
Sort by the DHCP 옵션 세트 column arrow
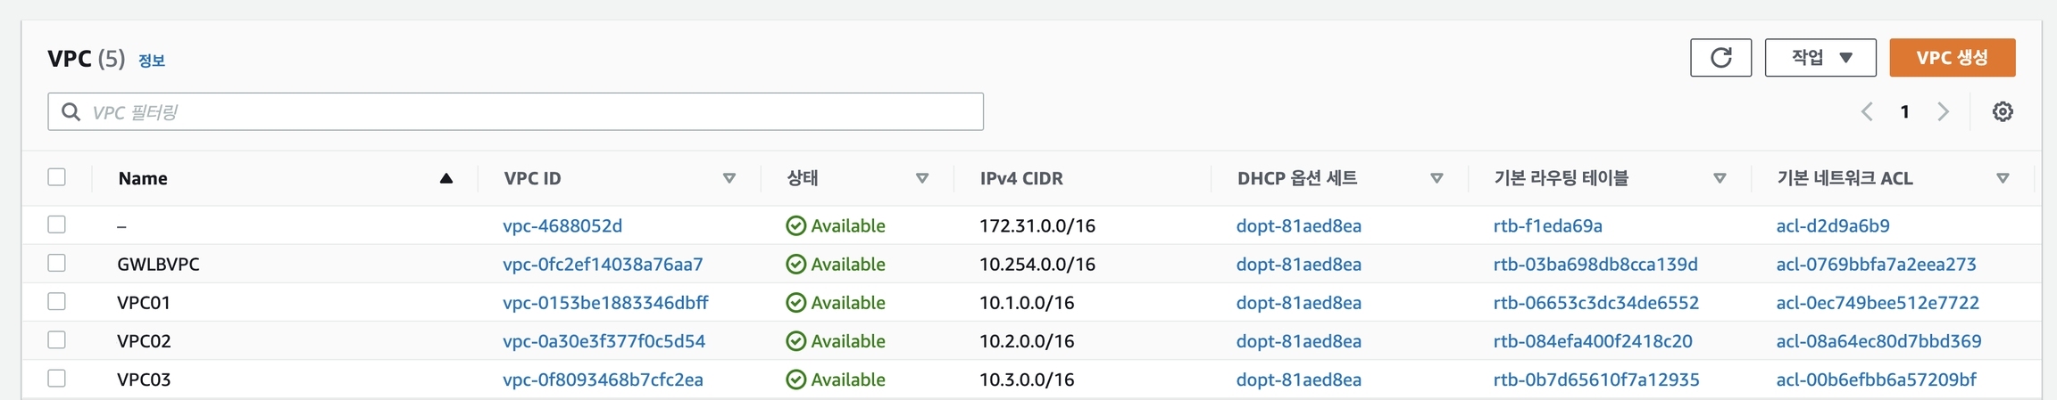point(1437,178)
